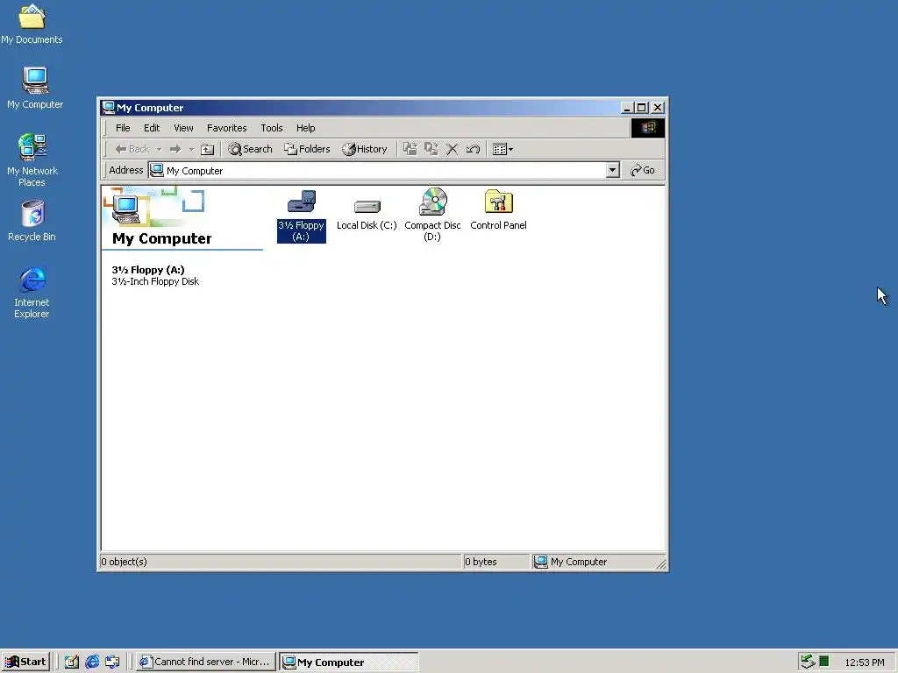Click the Undo toolbar icon

pos(473,149)
